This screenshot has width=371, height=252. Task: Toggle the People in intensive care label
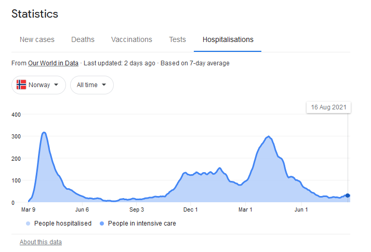[x=141, y=223]
